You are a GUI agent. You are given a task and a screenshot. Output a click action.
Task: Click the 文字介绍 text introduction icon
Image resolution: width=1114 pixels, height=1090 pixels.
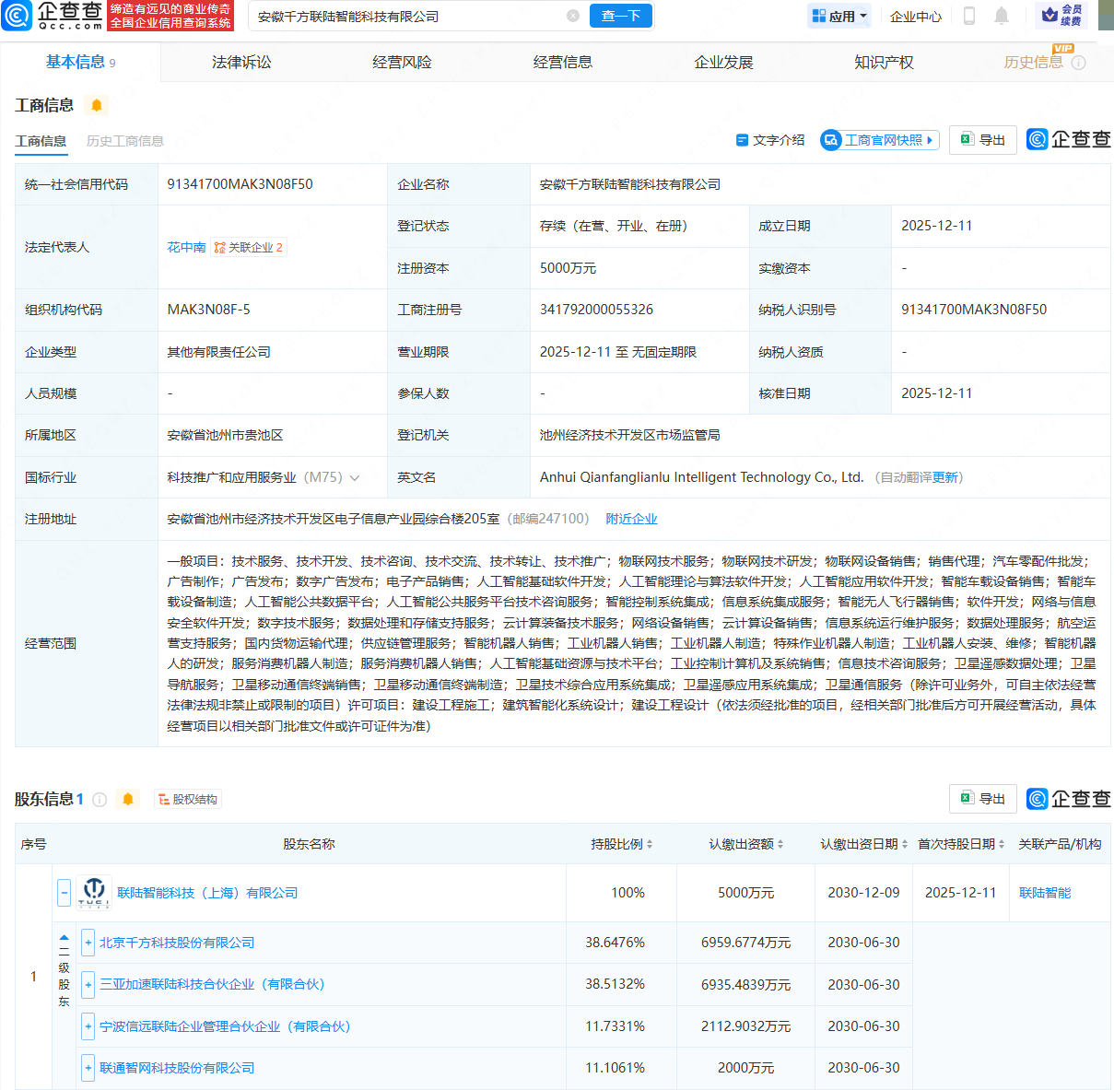point(743,140)
